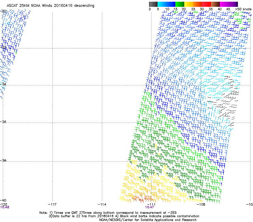Click the '-117' longitude axis label
253x222 pixels.
point(52,205)
